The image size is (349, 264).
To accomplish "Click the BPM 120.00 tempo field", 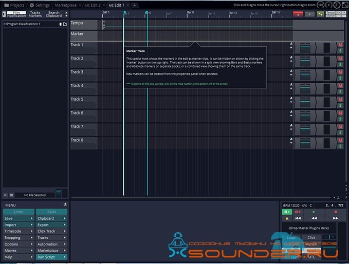I will [x=291, y=205].
